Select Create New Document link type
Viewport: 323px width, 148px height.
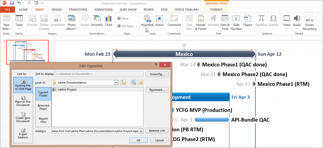[x=23, y=117]
